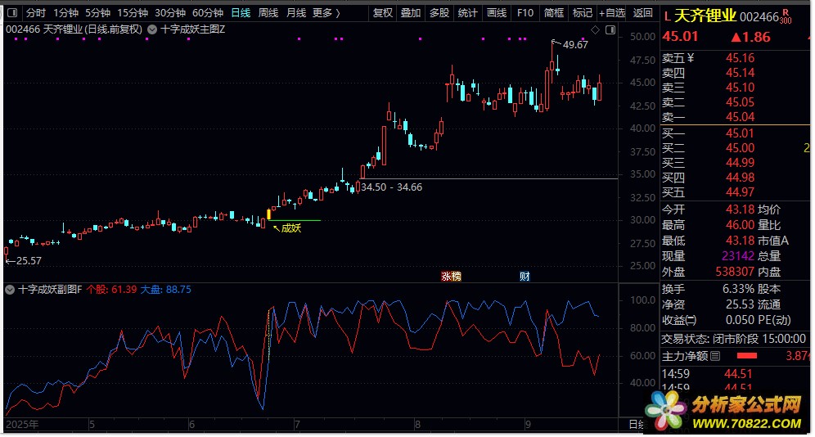
Task: Click 交易状态 status line
Action: click(x=733, y=339)
